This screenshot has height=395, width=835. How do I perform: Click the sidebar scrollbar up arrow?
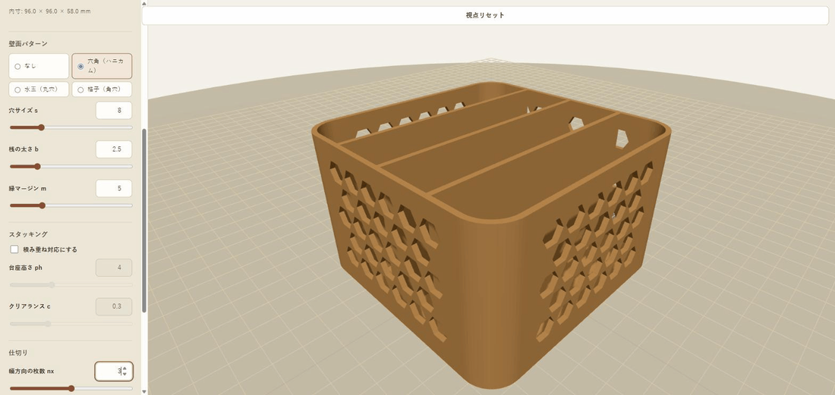[144, 3]
